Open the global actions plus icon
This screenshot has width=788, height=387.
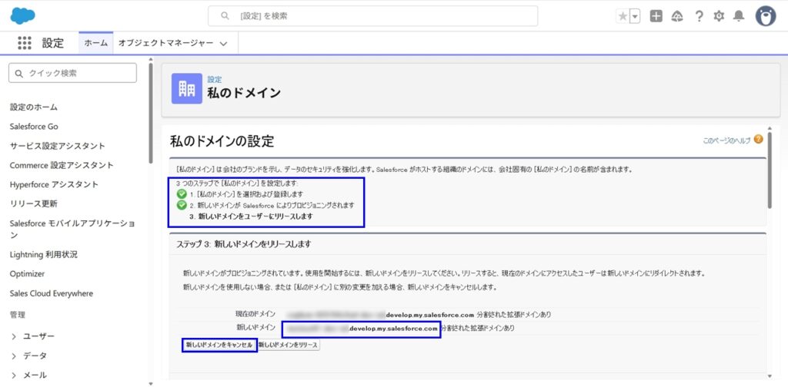656,16
